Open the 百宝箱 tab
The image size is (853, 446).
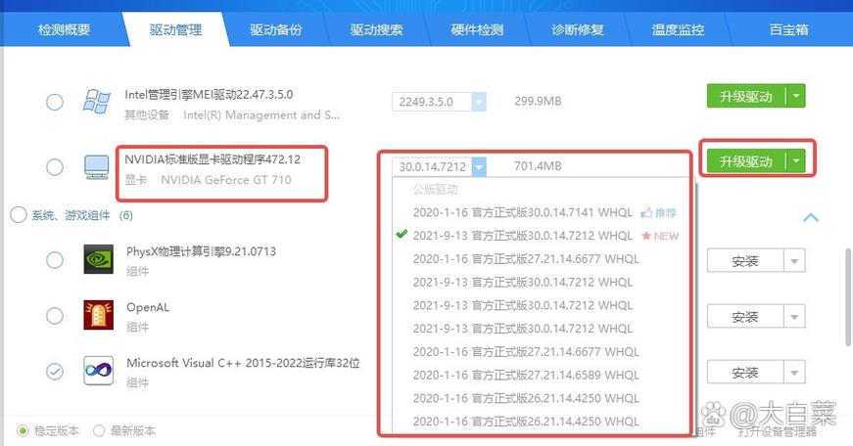(788, 29)
